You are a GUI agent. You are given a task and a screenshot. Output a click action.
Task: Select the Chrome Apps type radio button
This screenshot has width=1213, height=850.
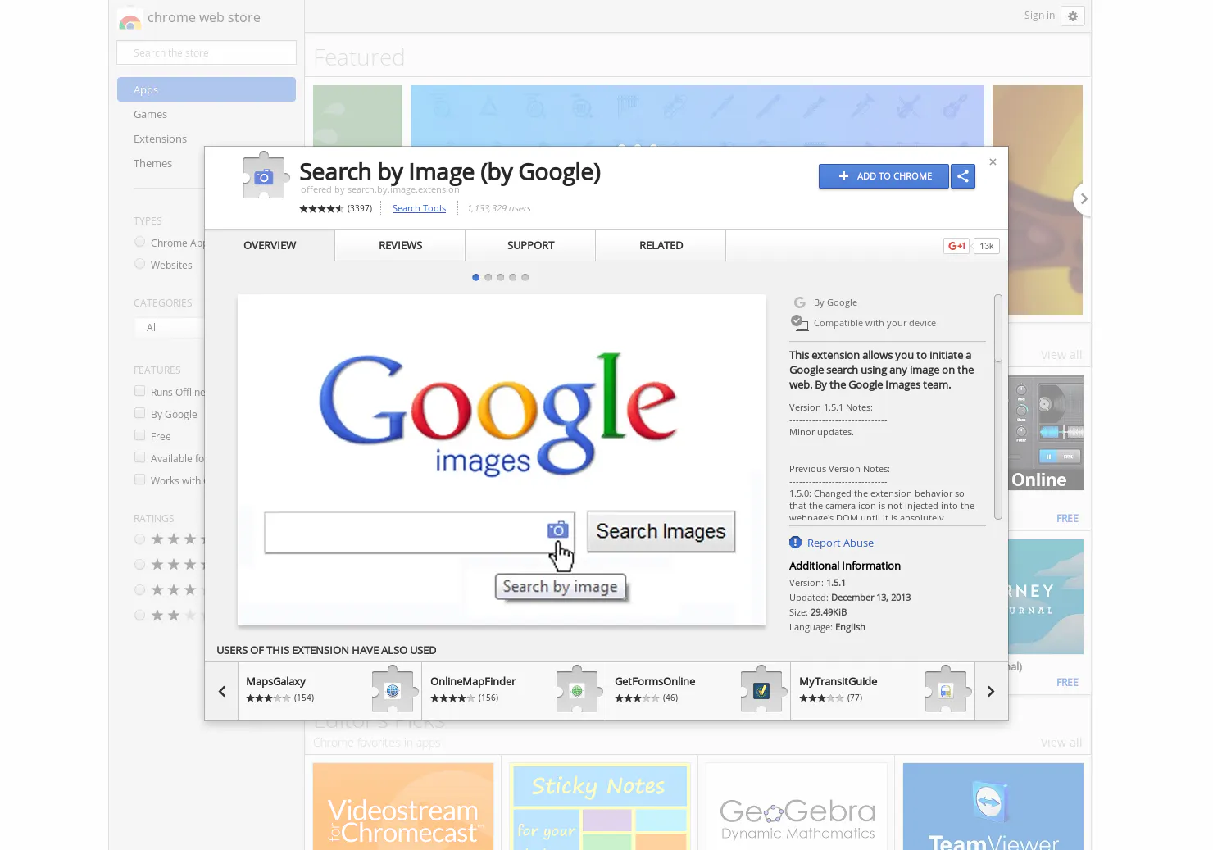click(139, 242)
